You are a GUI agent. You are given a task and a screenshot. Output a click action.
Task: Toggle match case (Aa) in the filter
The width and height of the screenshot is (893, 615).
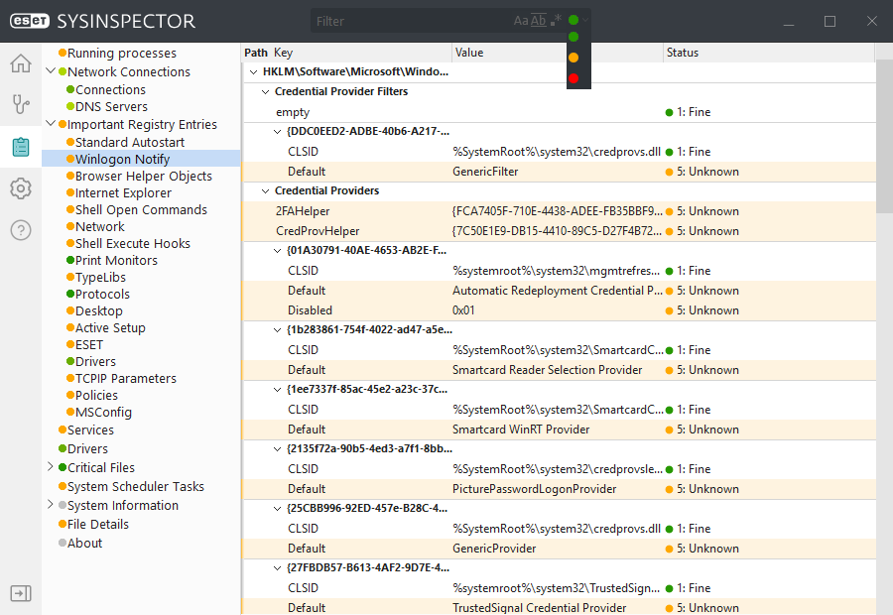pos(521,21)
